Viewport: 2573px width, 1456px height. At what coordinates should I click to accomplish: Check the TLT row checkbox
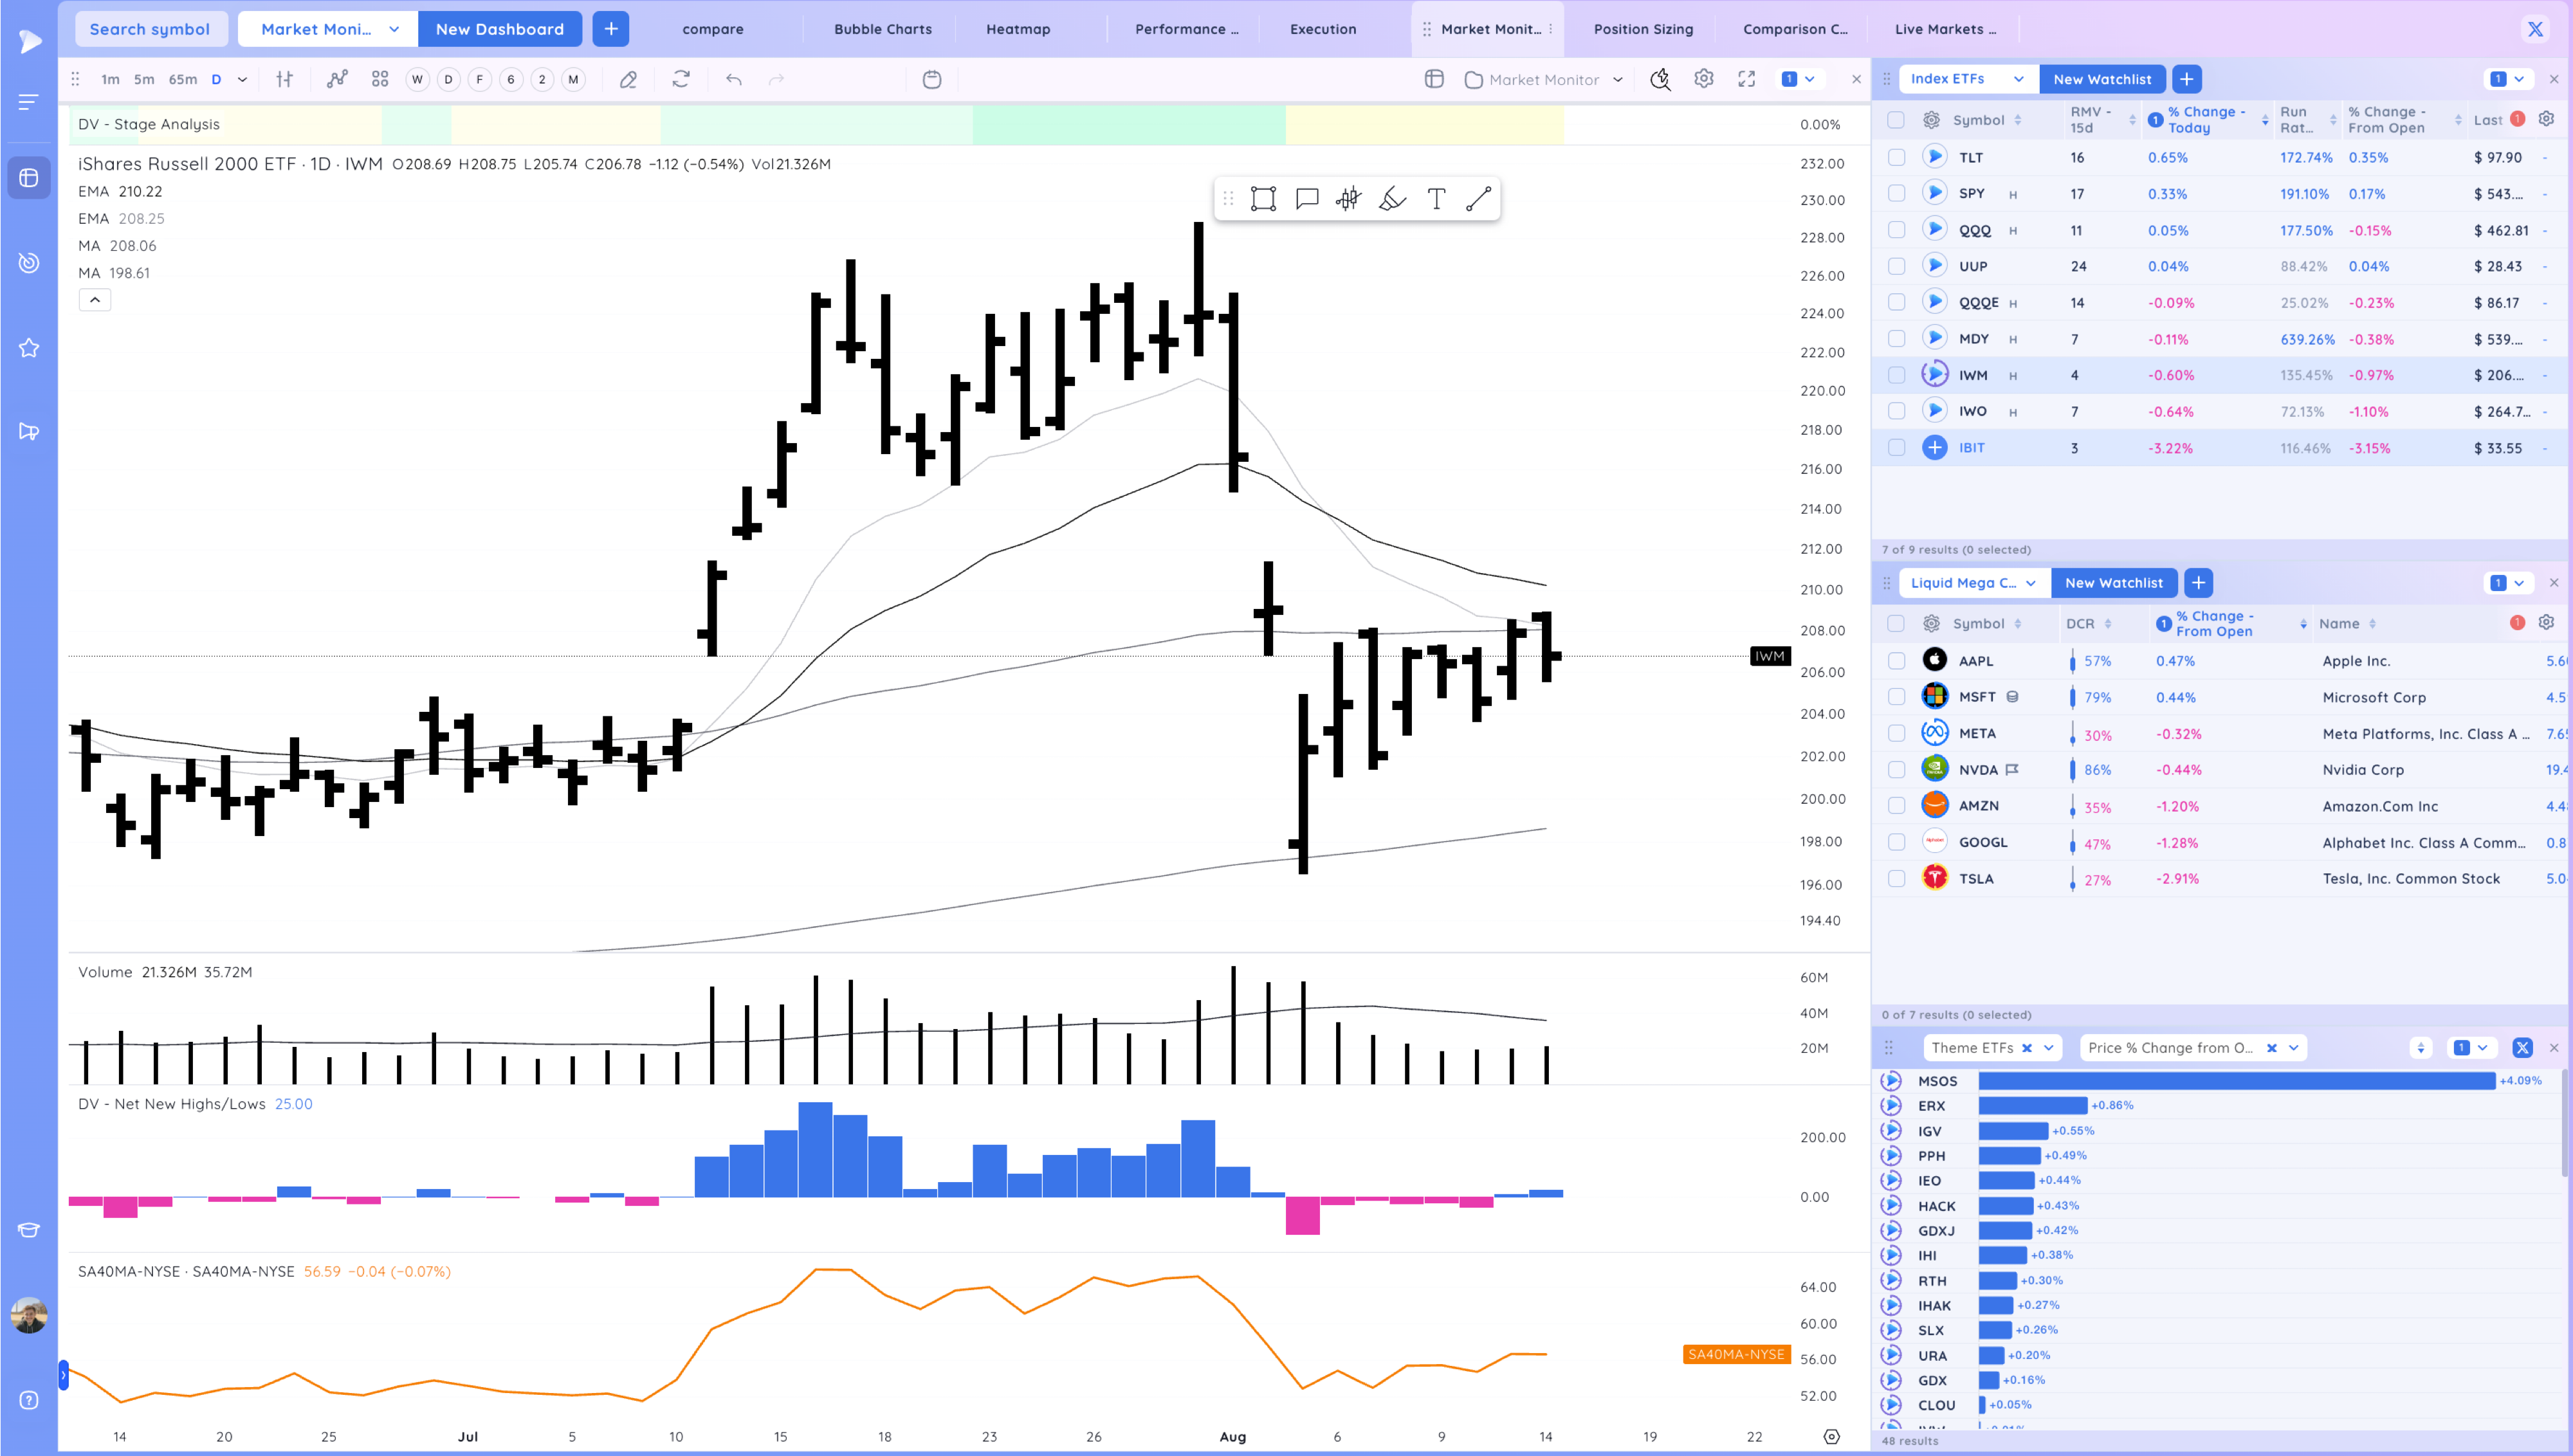(x=1896, y=157)
